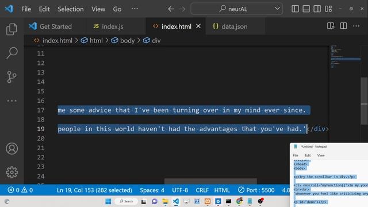Open the Windows Start button

tap(108, 201)
